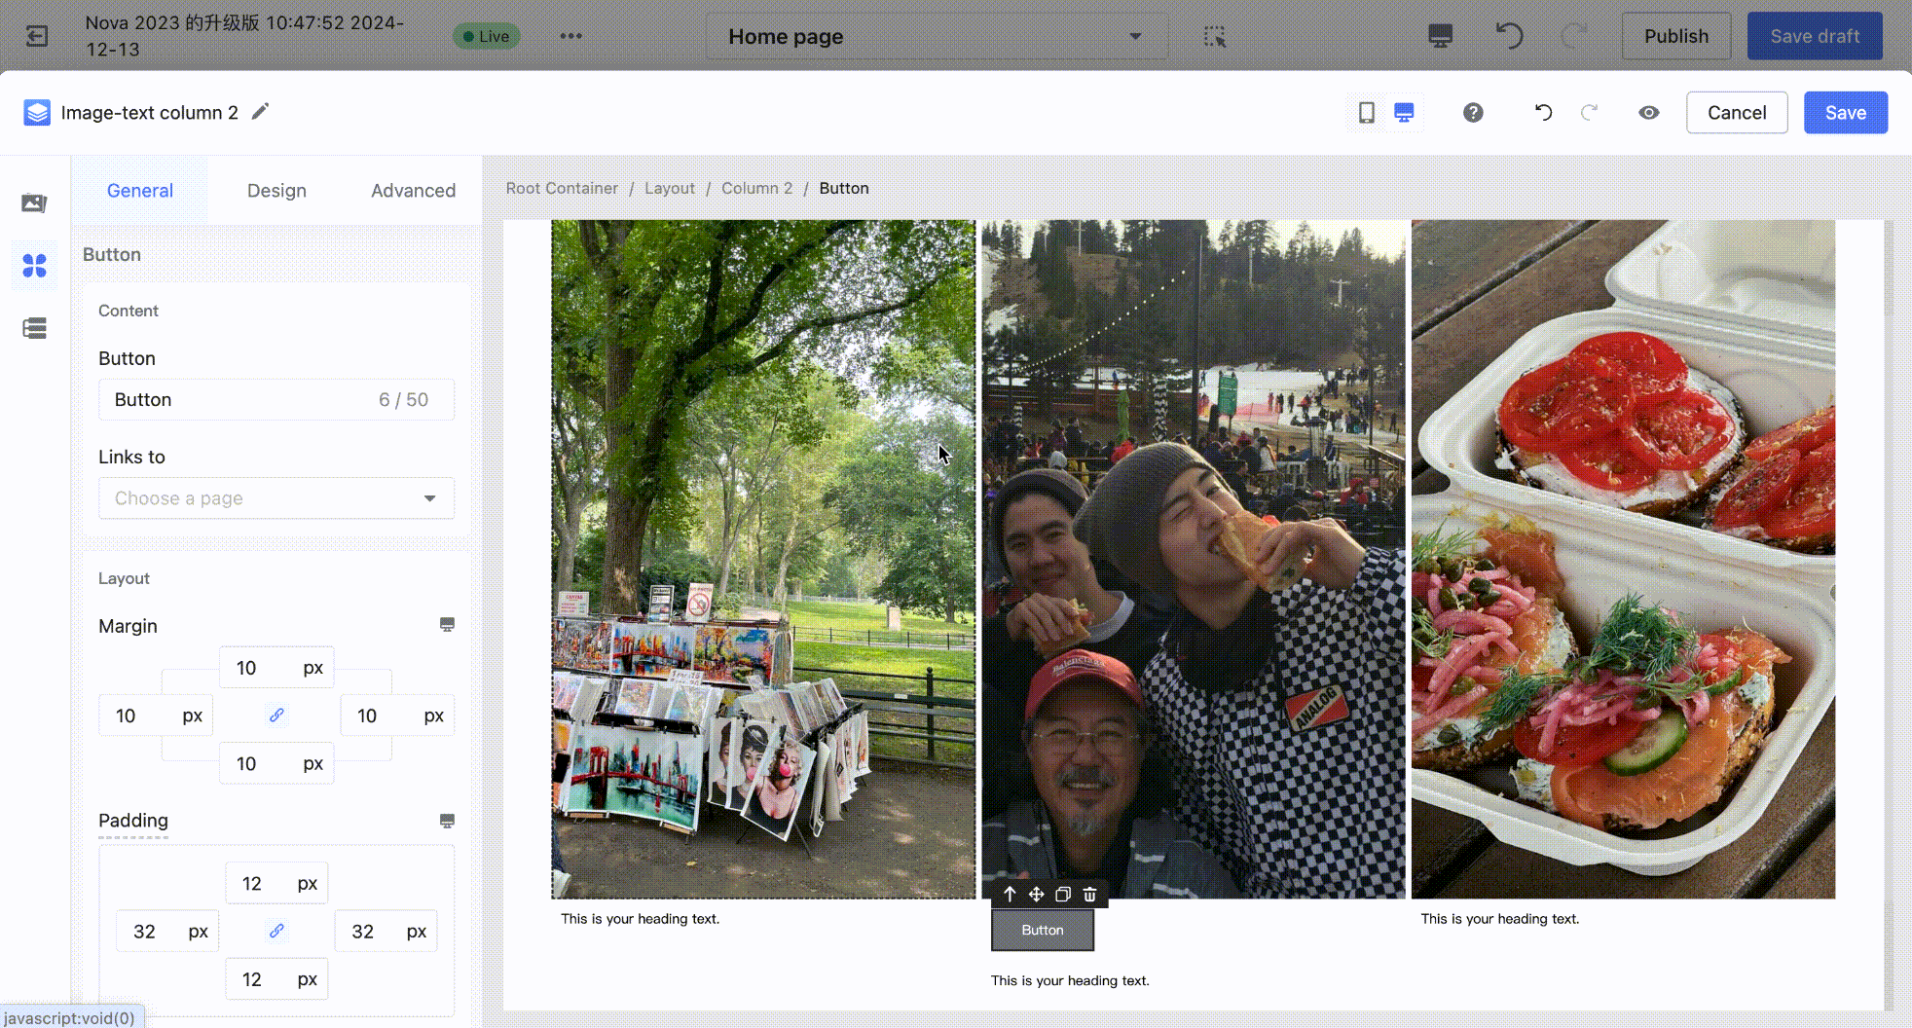Switch to mobile device preview
This screenshot has width=1912, height=1028.
[x=1367, y=113]
